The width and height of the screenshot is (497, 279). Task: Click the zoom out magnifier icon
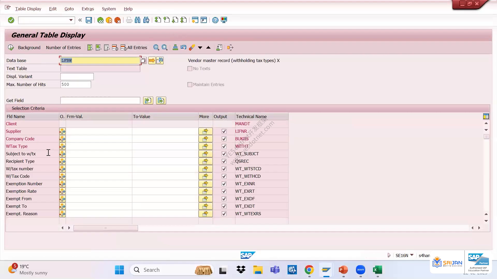click(156, 48)
